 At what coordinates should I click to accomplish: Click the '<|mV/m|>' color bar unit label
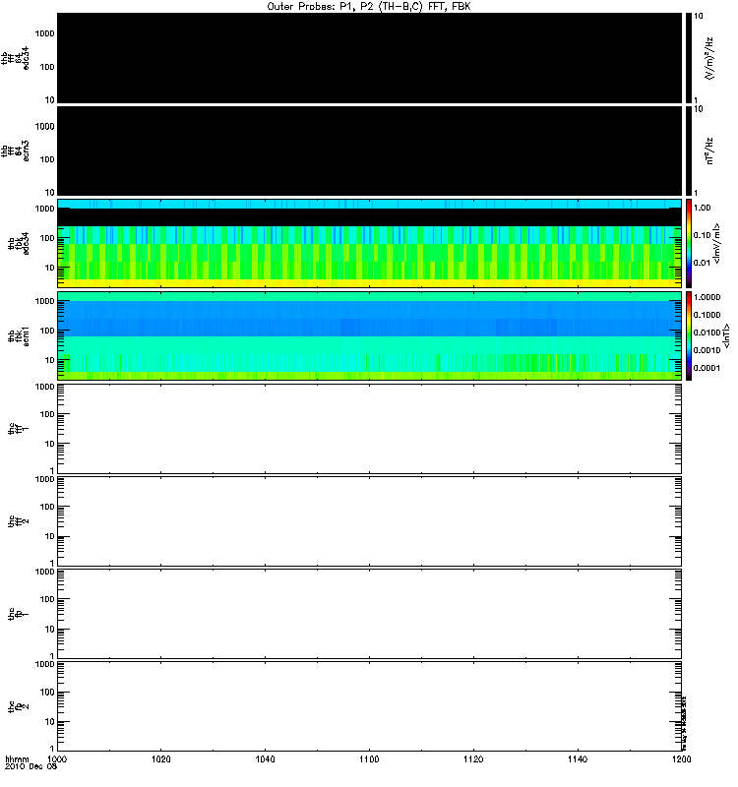coord(717,243)
